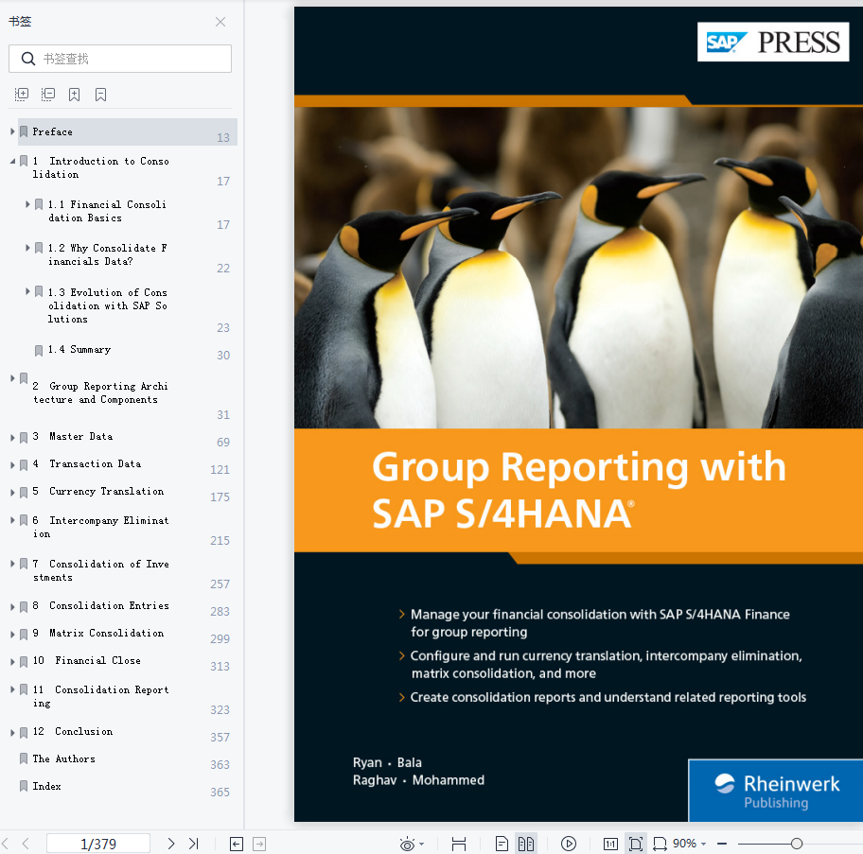Expand chapter 11 Consolidation Reporting
The image size is (863, 854).
(x=12, y=689)
